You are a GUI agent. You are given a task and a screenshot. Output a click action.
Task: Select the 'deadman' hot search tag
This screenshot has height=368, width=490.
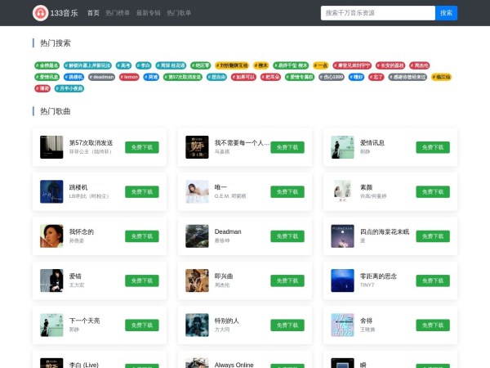point(101,77)
